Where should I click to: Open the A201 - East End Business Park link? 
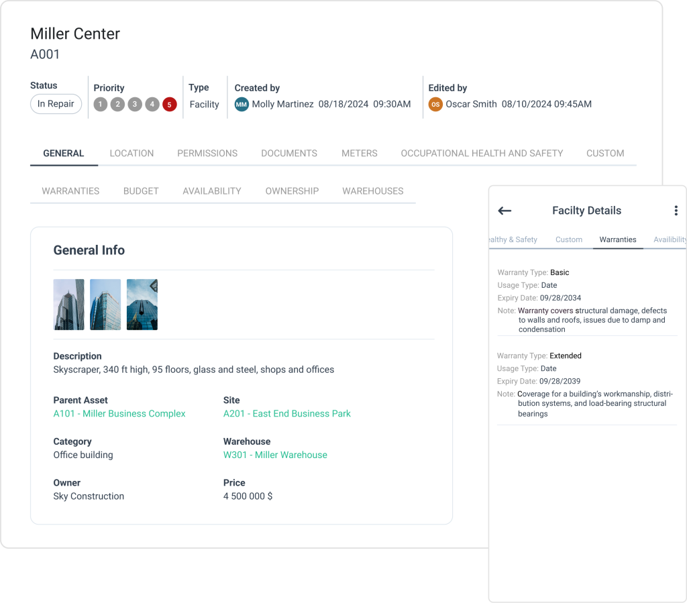coord(287,414)
